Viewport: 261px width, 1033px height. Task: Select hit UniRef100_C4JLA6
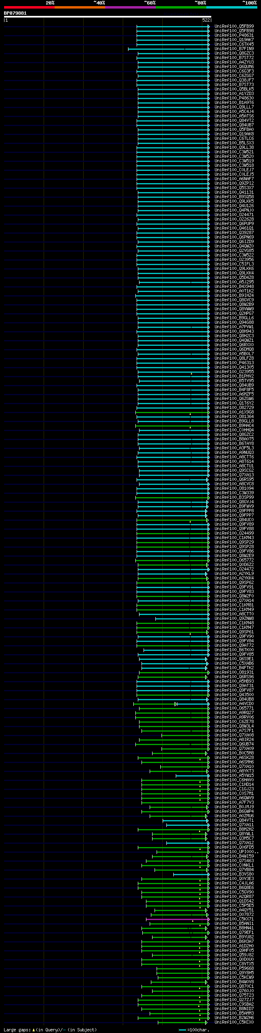(x=234, y=883)
